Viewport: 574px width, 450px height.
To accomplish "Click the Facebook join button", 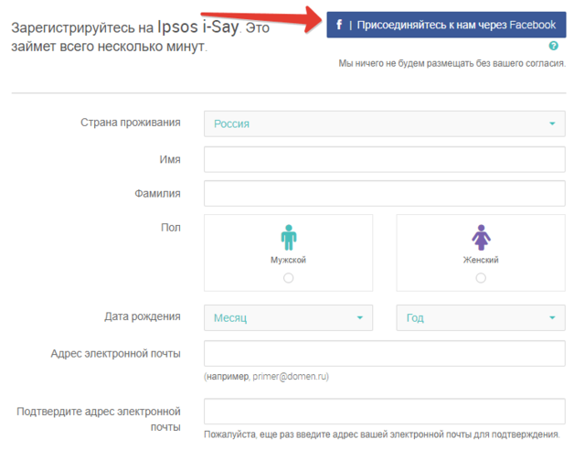I will (446, 25).
